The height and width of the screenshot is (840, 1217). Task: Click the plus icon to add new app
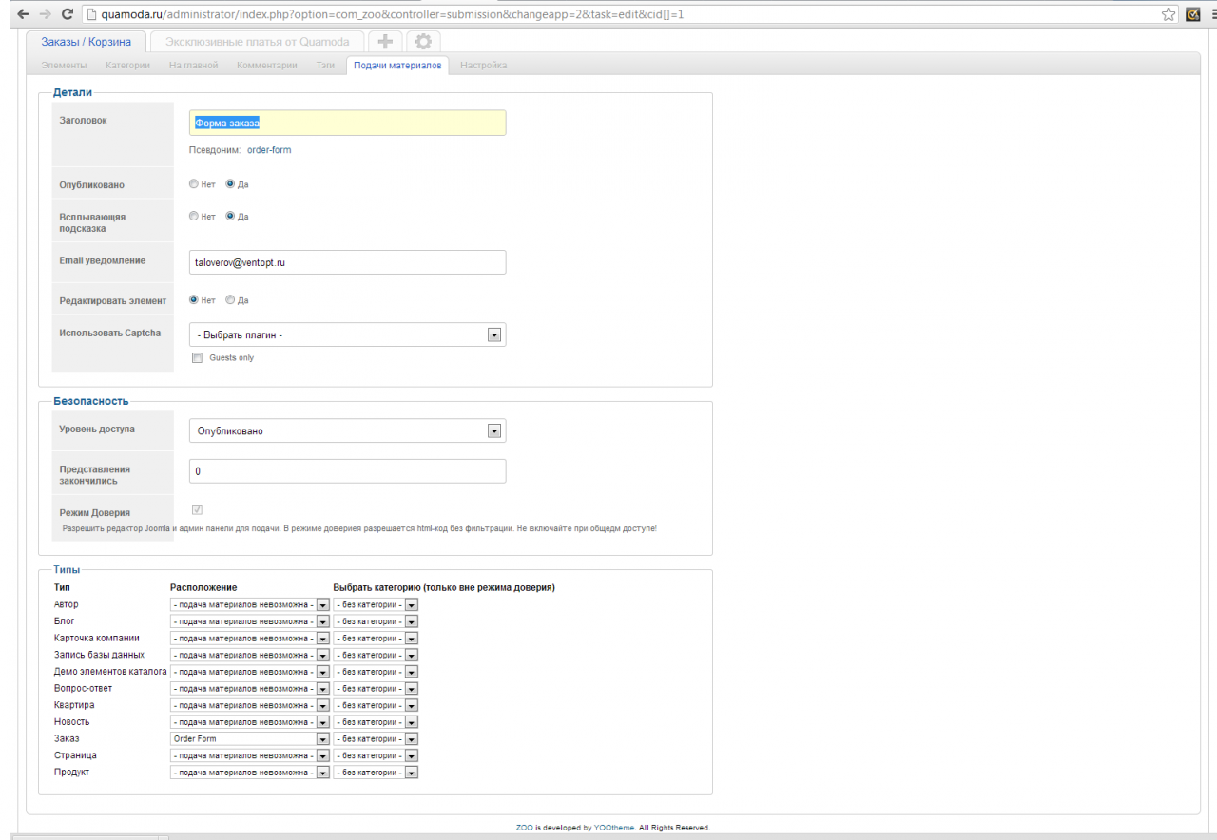(x=385, y=42)
